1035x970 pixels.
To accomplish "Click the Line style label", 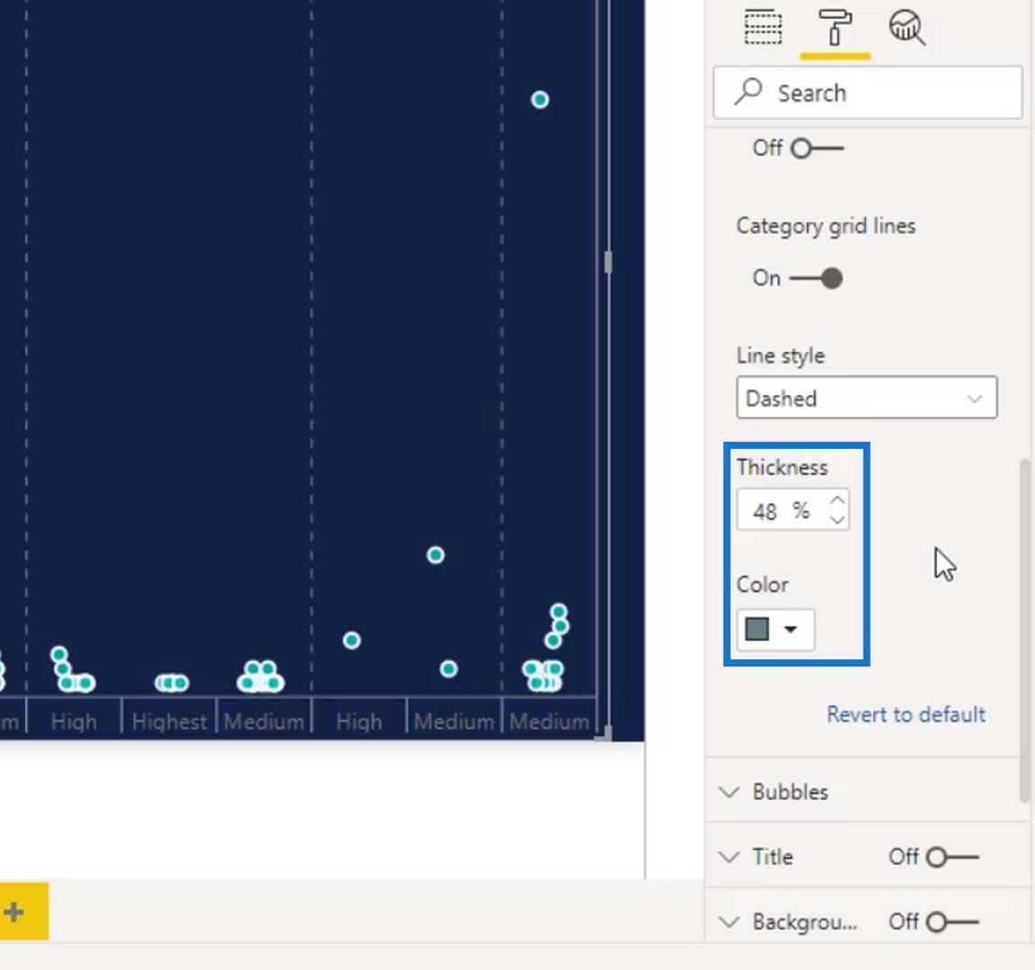I will [780, 356].
